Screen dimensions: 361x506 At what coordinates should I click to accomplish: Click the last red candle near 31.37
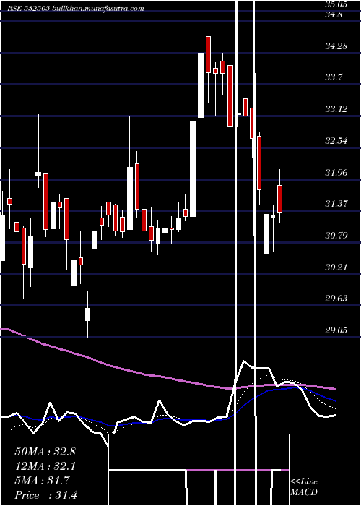pos(280,199)
